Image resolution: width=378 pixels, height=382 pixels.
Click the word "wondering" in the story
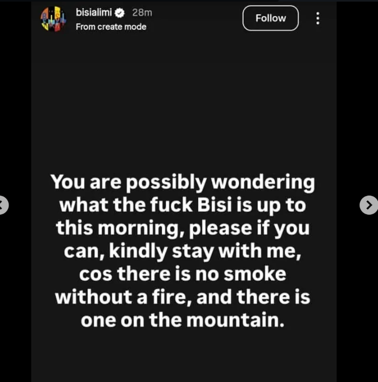pos(263,182)
